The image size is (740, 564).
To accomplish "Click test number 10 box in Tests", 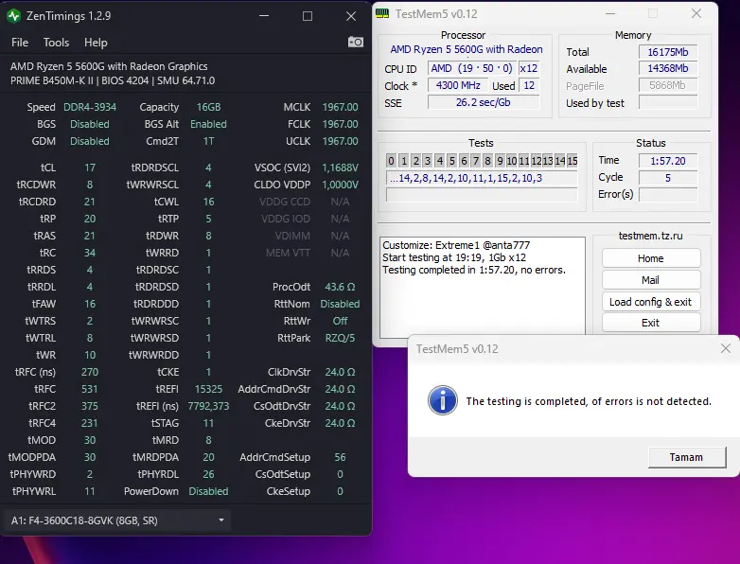I will pos(512,161).
